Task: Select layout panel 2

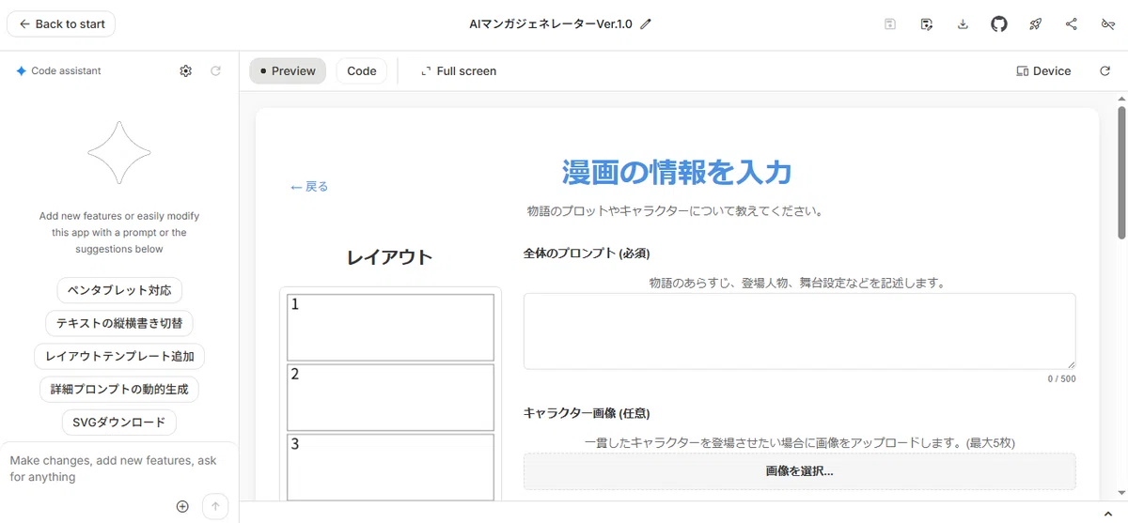Action: coord(390,397)
